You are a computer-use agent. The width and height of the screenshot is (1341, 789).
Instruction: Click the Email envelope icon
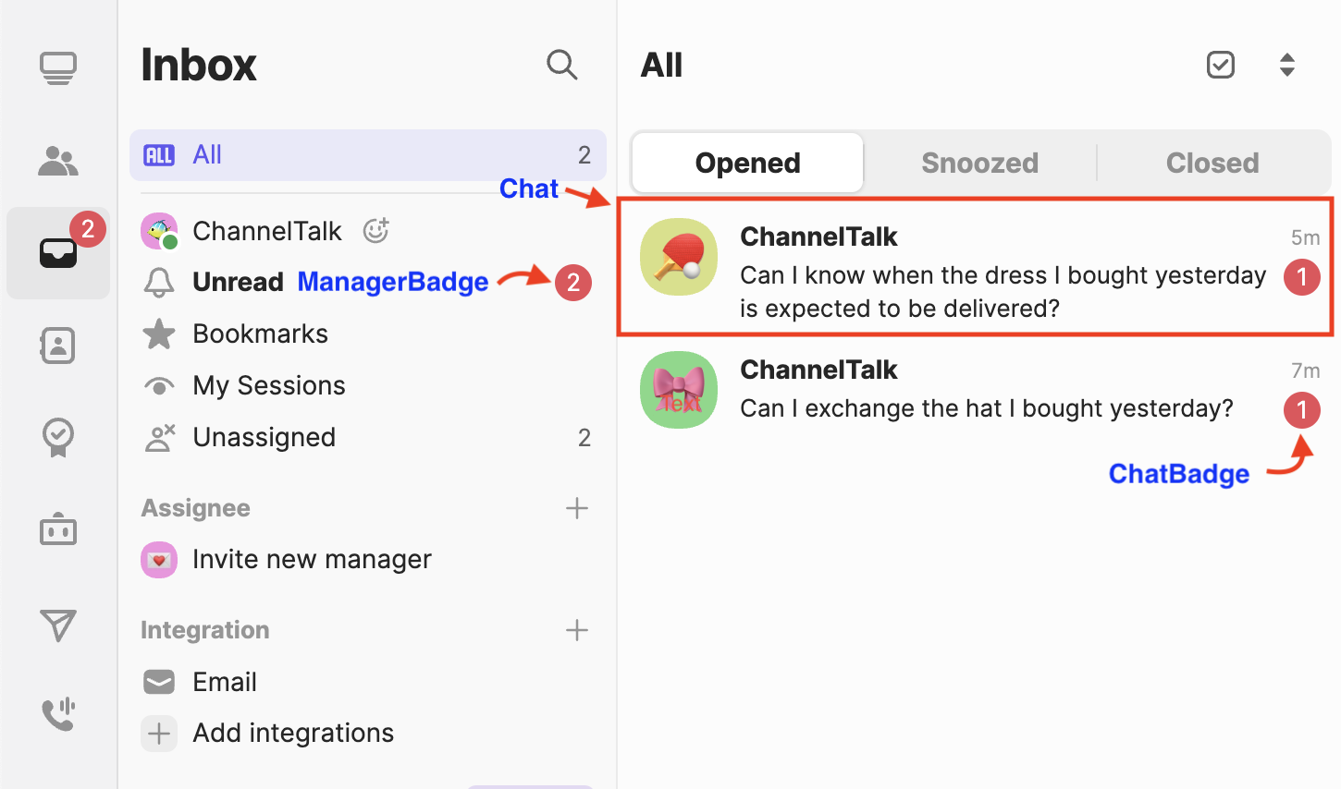click(159, 682)
